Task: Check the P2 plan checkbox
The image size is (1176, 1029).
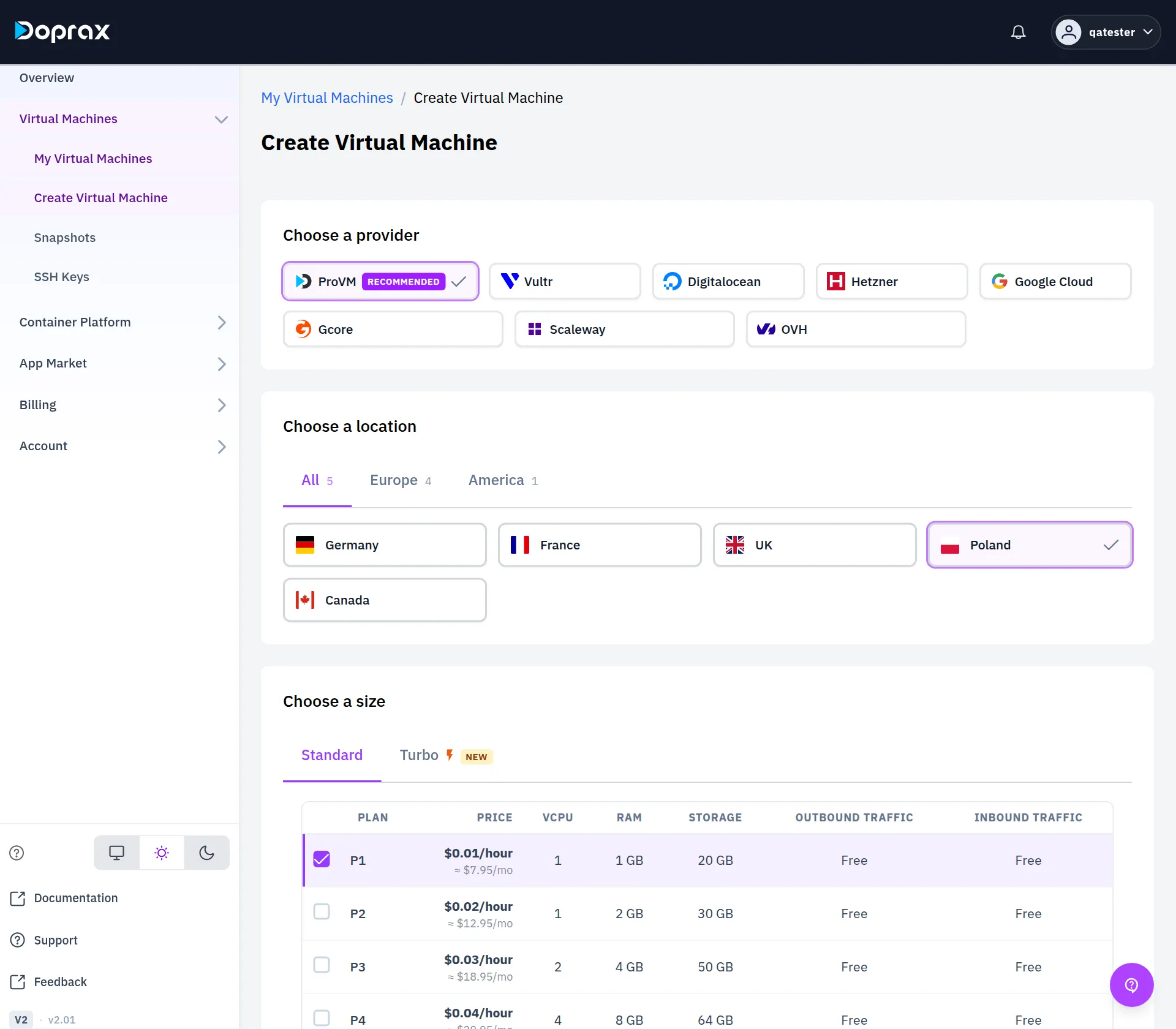Action: coord(322,912)
